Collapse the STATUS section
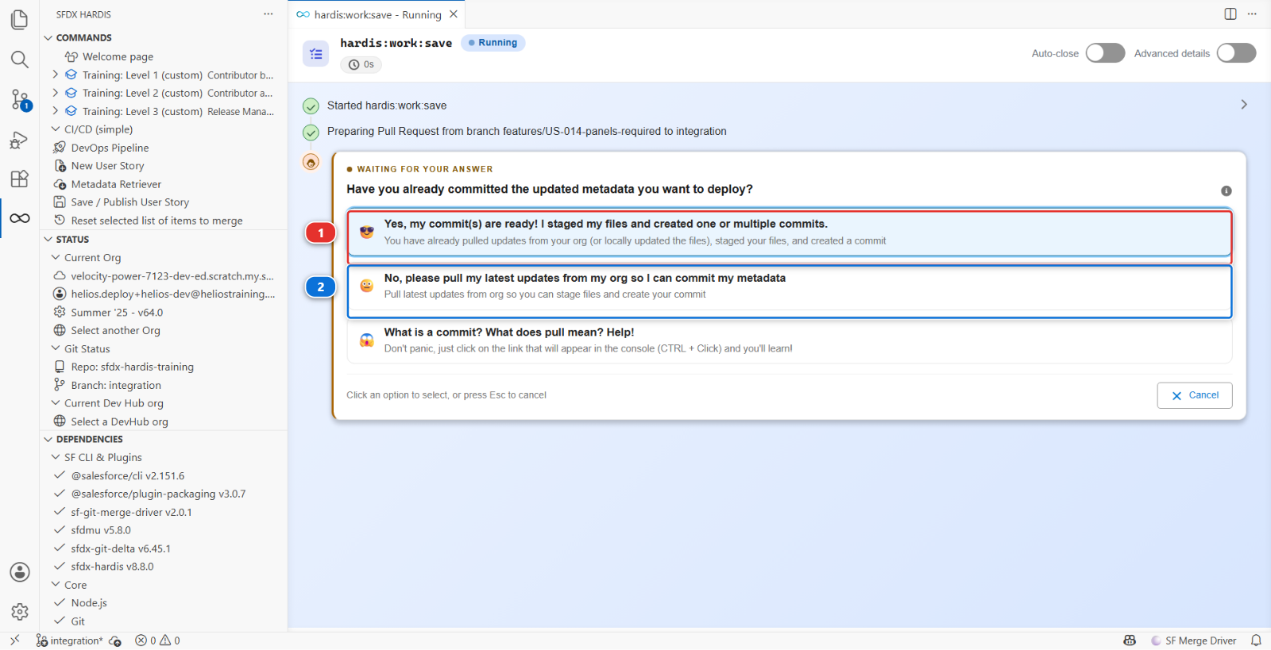This screenshot has height=650, width=1271. 48,240
